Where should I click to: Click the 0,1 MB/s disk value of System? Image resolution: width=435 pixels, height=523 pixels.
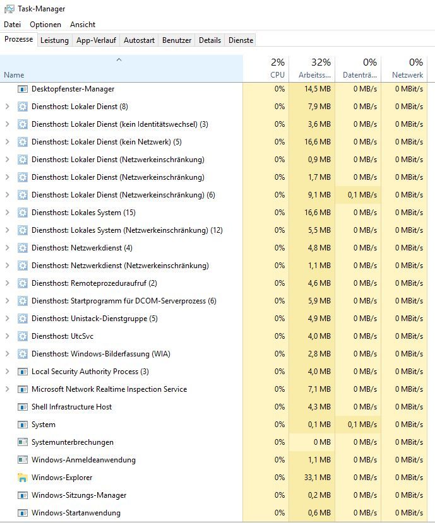pos(362,425)
